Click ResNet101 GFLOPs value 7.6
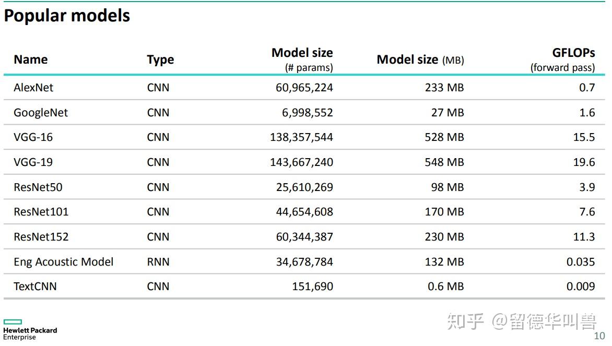The image size is (612, 346). point(587,212)
